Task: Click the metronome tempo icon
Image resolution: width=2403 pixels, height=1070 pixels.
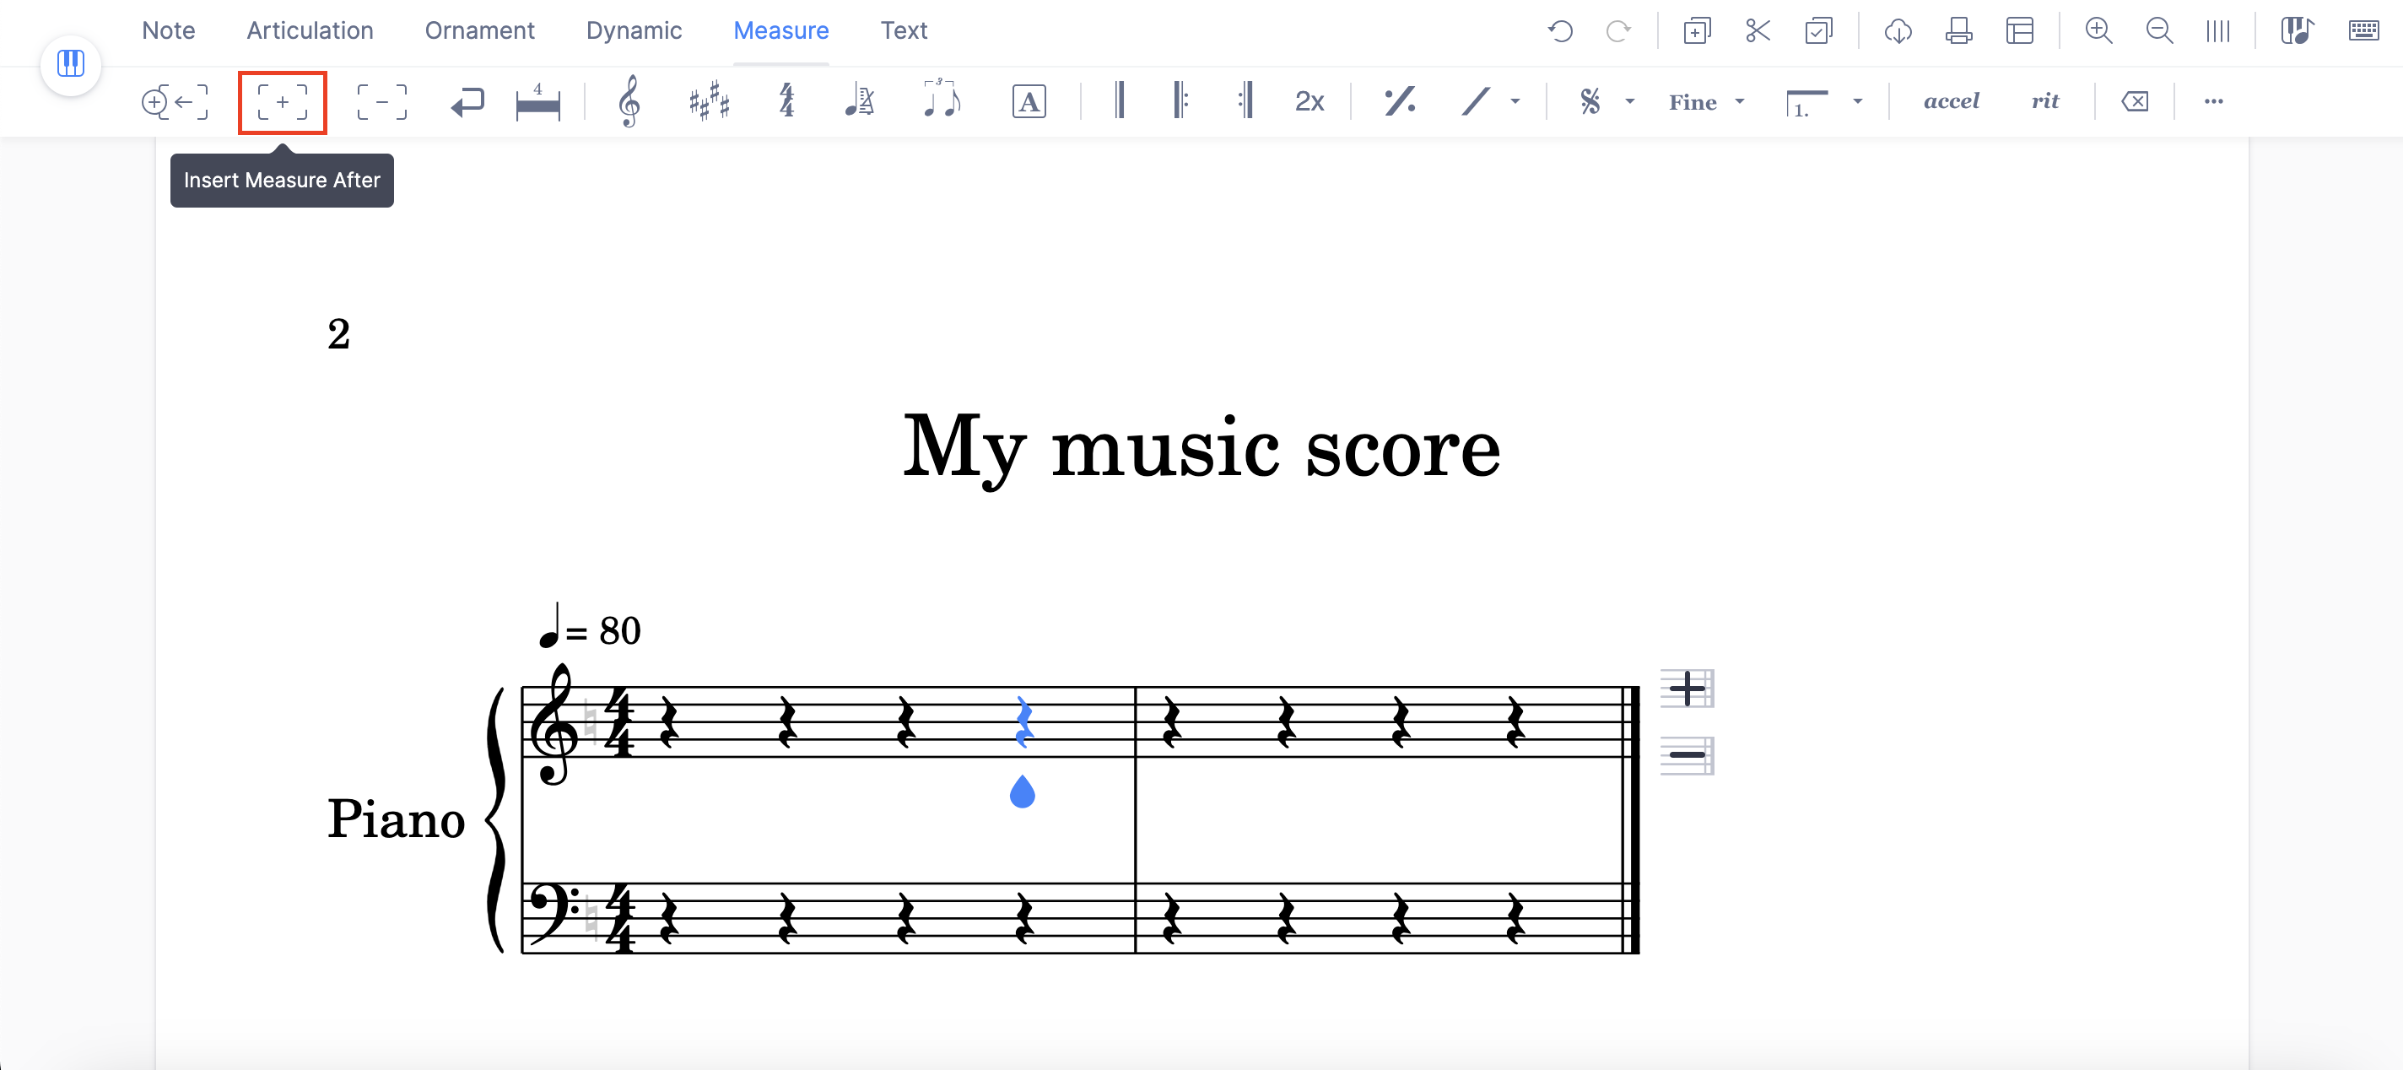Action: coord(859,101)
